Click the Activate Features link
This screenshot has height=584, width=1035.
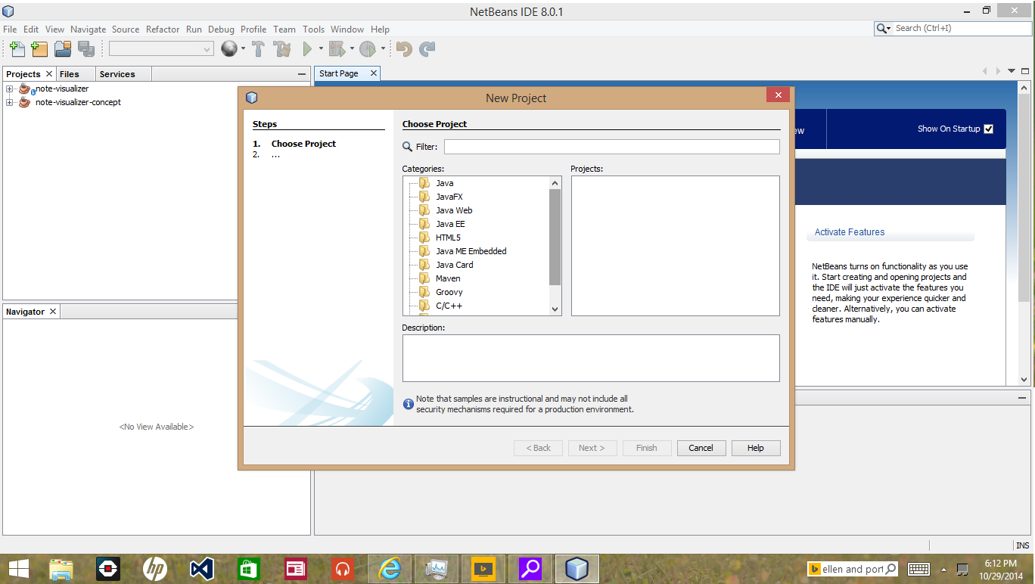850,232
